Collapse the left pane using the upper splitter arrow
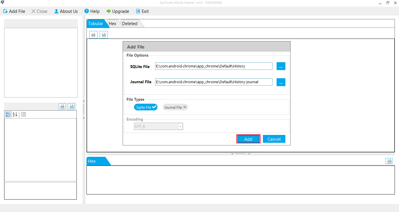Viewport: 399px width, 212px height. [84, 101]
